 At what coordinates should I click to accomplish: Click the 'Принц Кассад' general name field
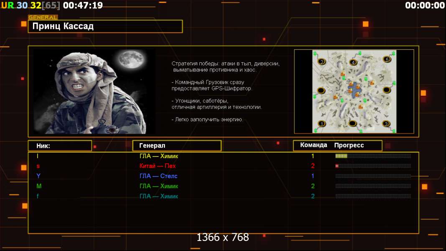pyautogui.click(x=105, y=26)
